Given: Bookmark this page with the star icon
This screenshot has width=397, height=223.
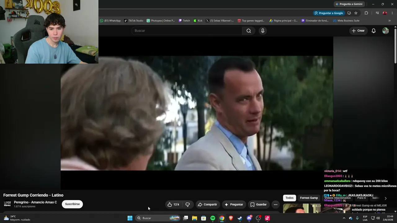Looking at the screenshot, I should pyautogui.click(x=356, y=13).
